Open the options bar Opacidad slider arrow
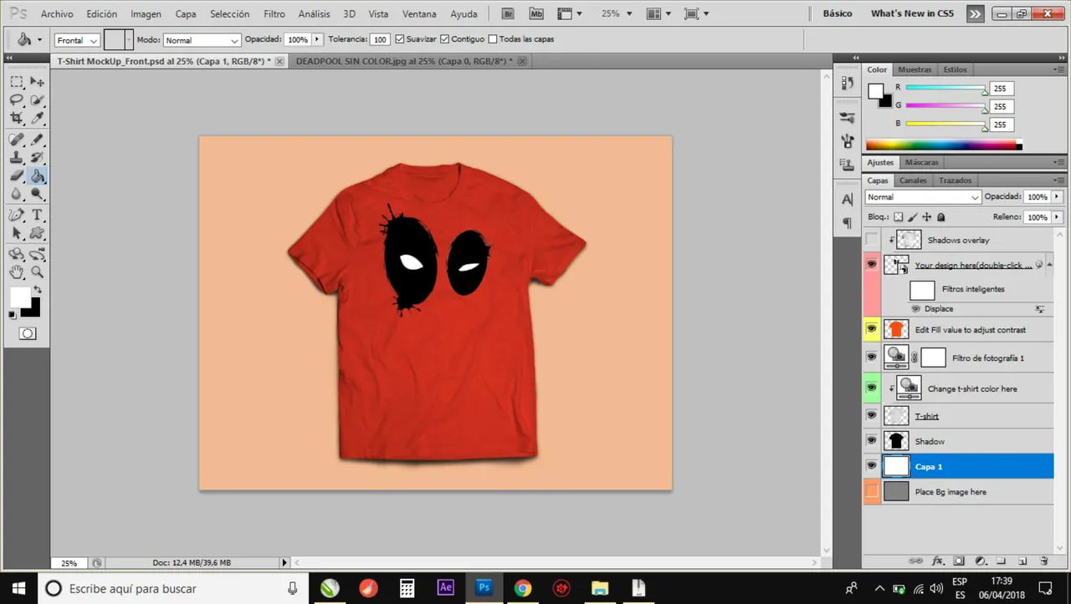 317,39
